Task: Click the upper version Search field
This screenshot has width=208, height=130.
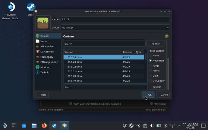Action: tap(104, 44)
